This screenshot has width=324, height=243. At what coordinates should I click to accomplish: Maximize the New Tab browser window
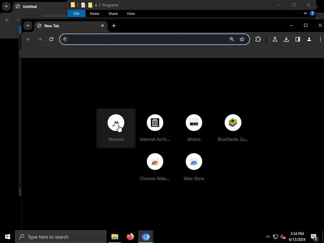(306, 25)
